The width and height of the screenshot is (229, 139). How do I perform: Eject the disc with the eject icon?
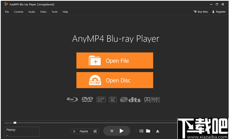click(158, 131)
